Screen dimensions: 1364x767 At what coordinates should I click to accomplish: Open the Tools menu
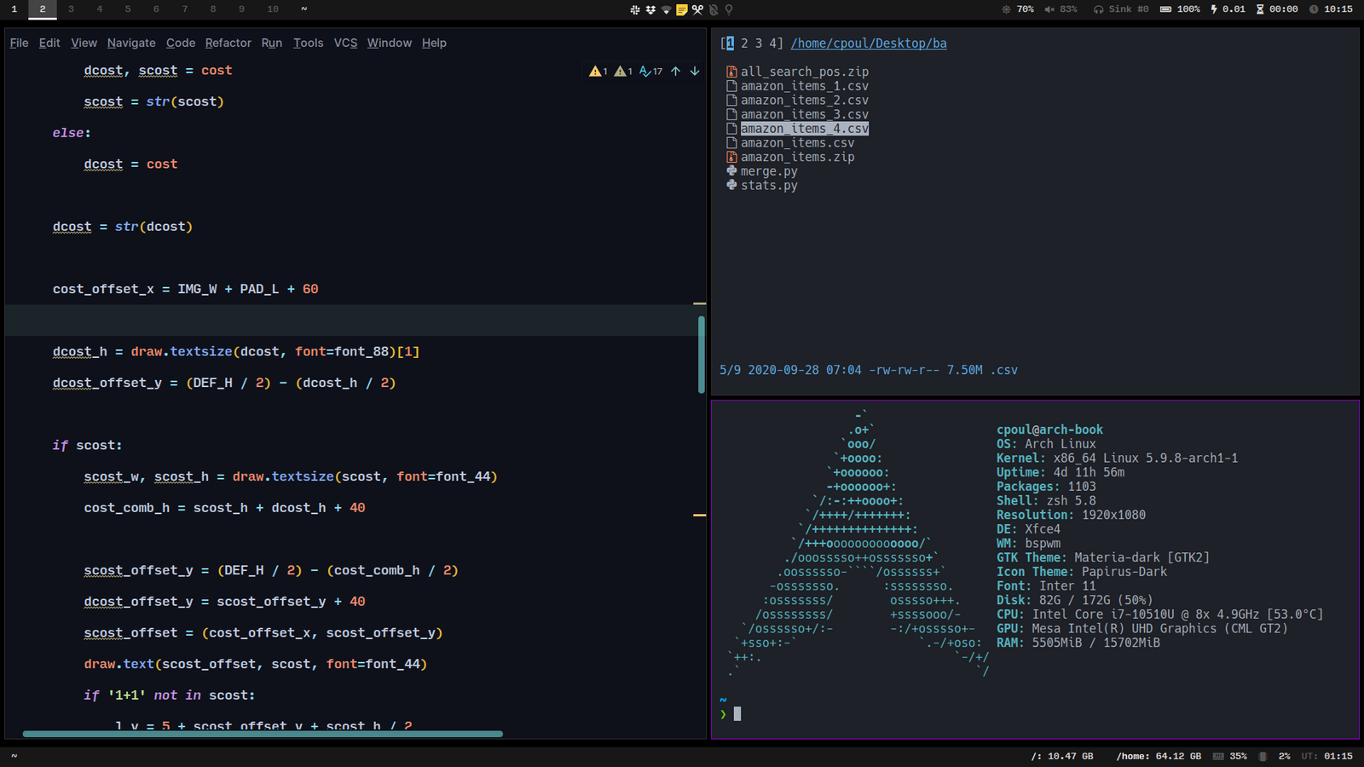point(309,43)
